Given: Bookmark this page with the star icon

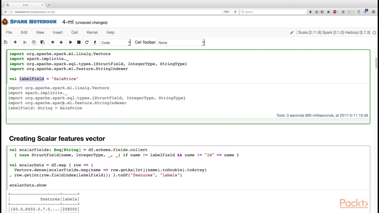Looking at the screenshot, I should (317, 12).
